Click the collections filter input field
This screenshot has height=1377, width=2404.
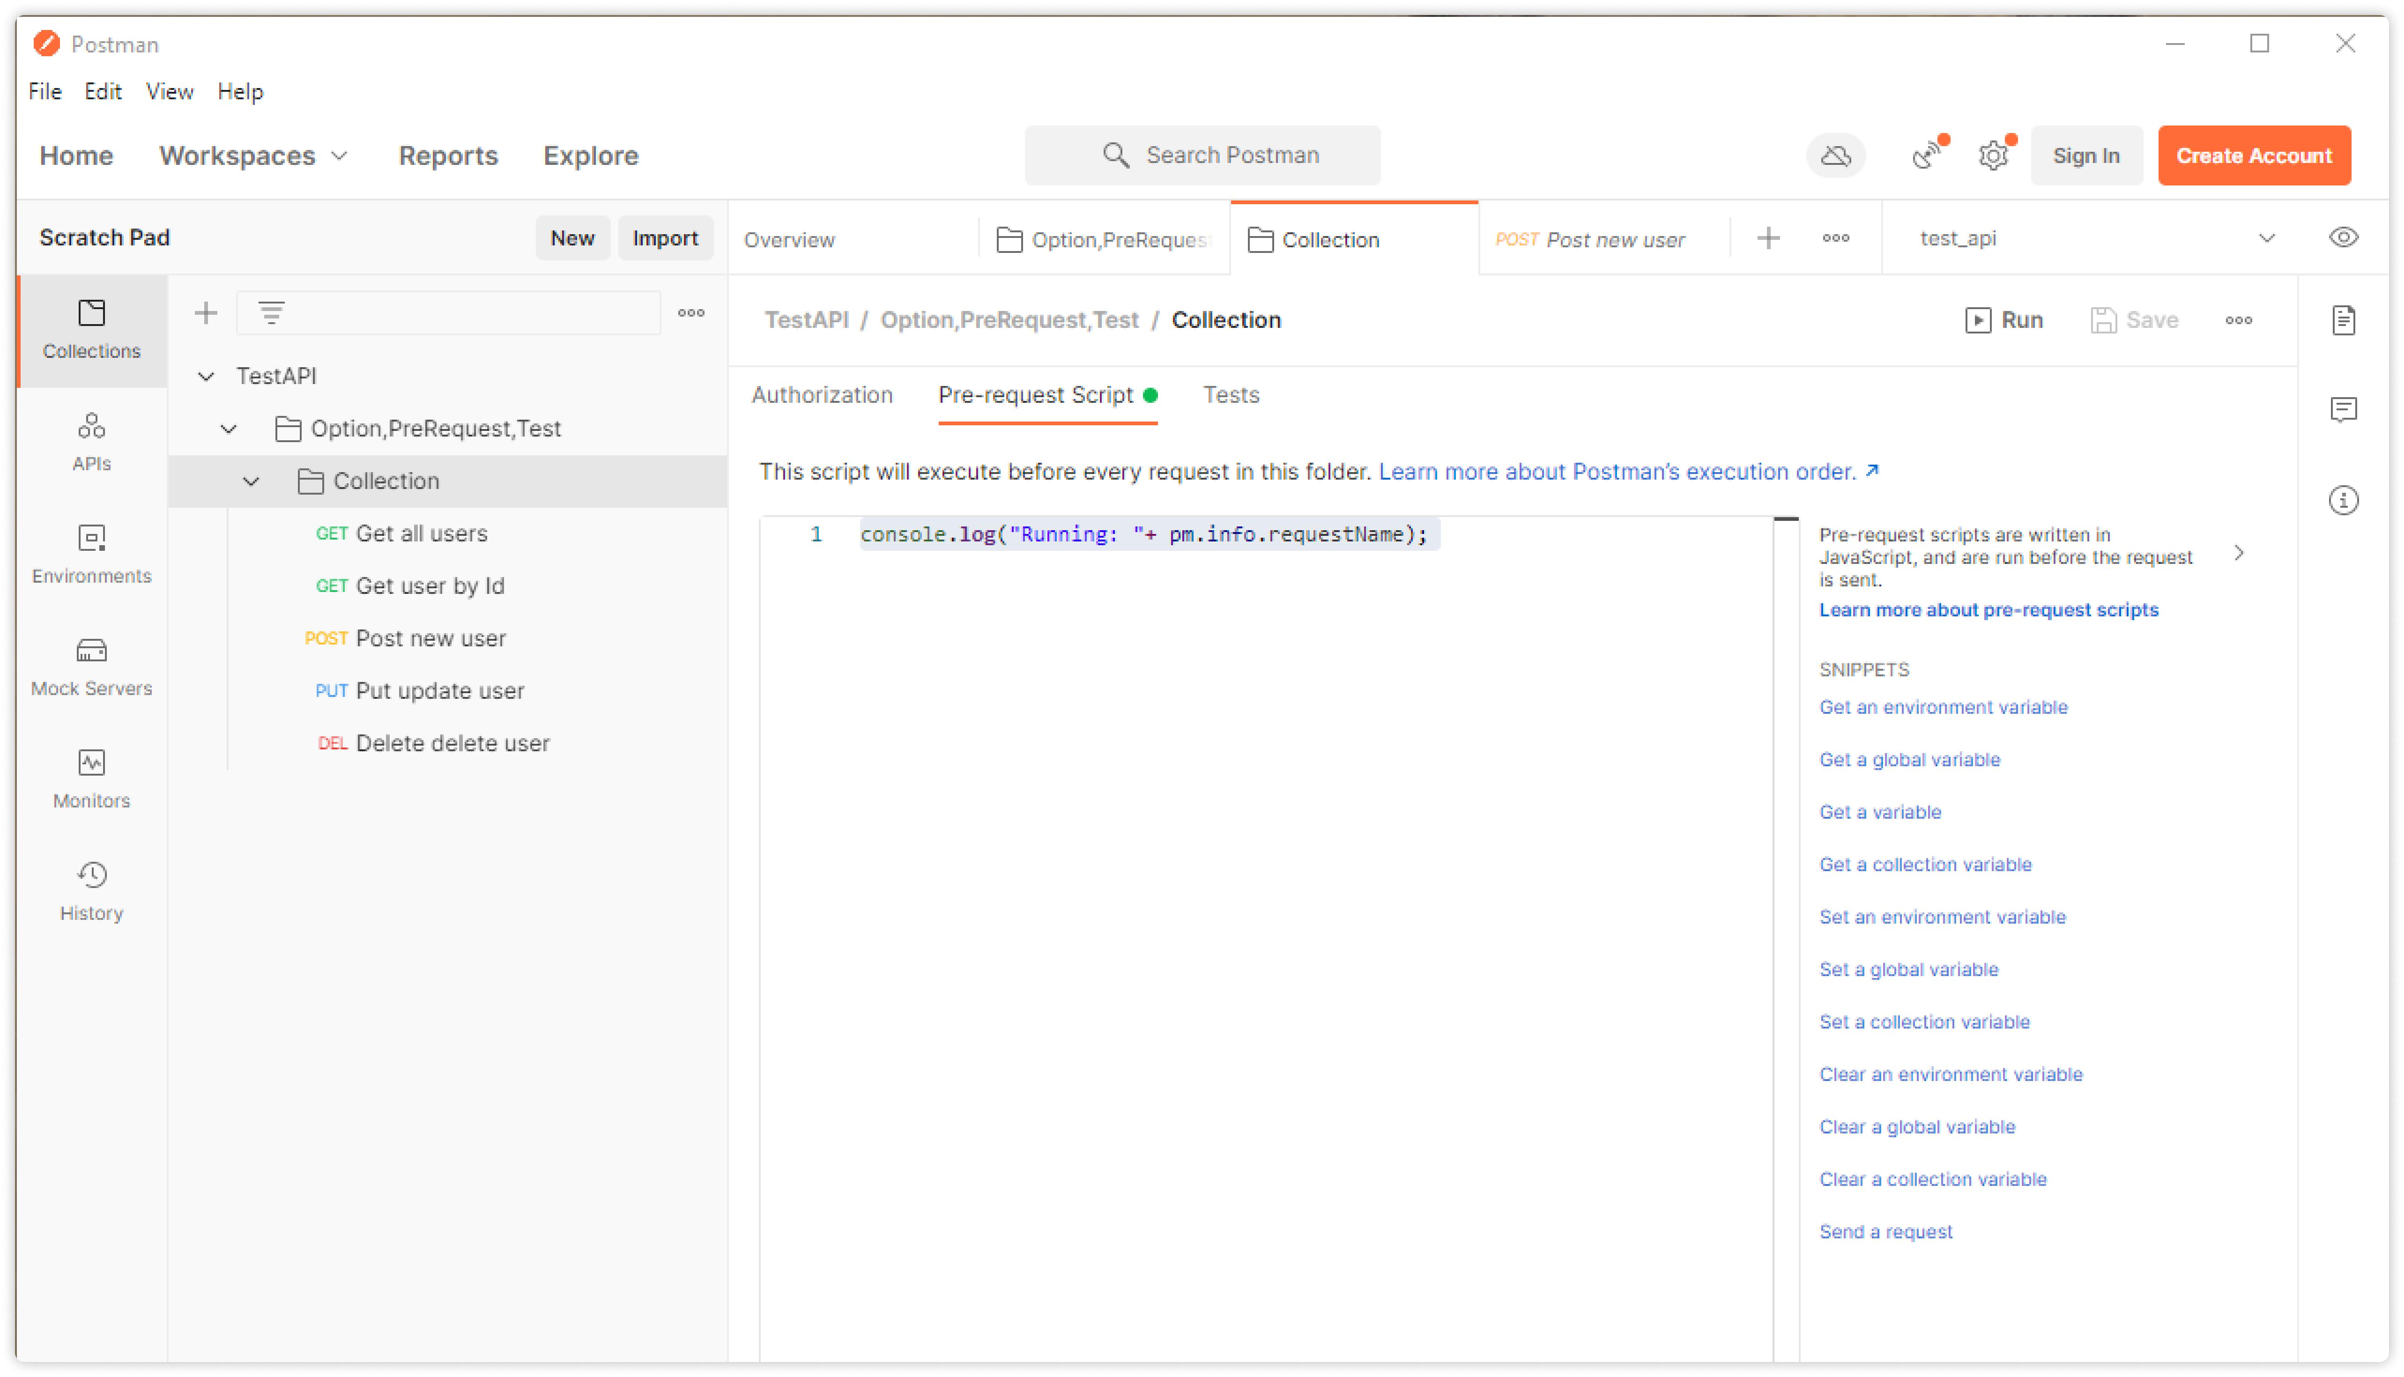coord(448,312)
